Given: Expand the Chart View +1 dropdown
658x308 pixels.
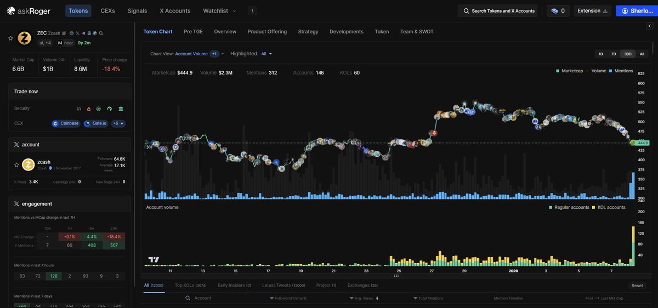Looking at the screenshot, I should [x=217, y=54].
